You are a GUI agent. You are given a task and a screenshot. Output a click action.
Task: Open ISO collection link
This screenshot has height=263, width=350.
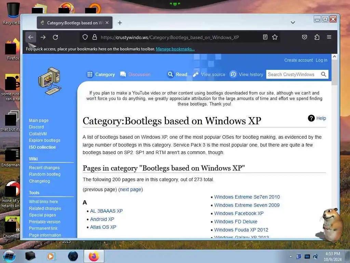[x=42, y=147]
